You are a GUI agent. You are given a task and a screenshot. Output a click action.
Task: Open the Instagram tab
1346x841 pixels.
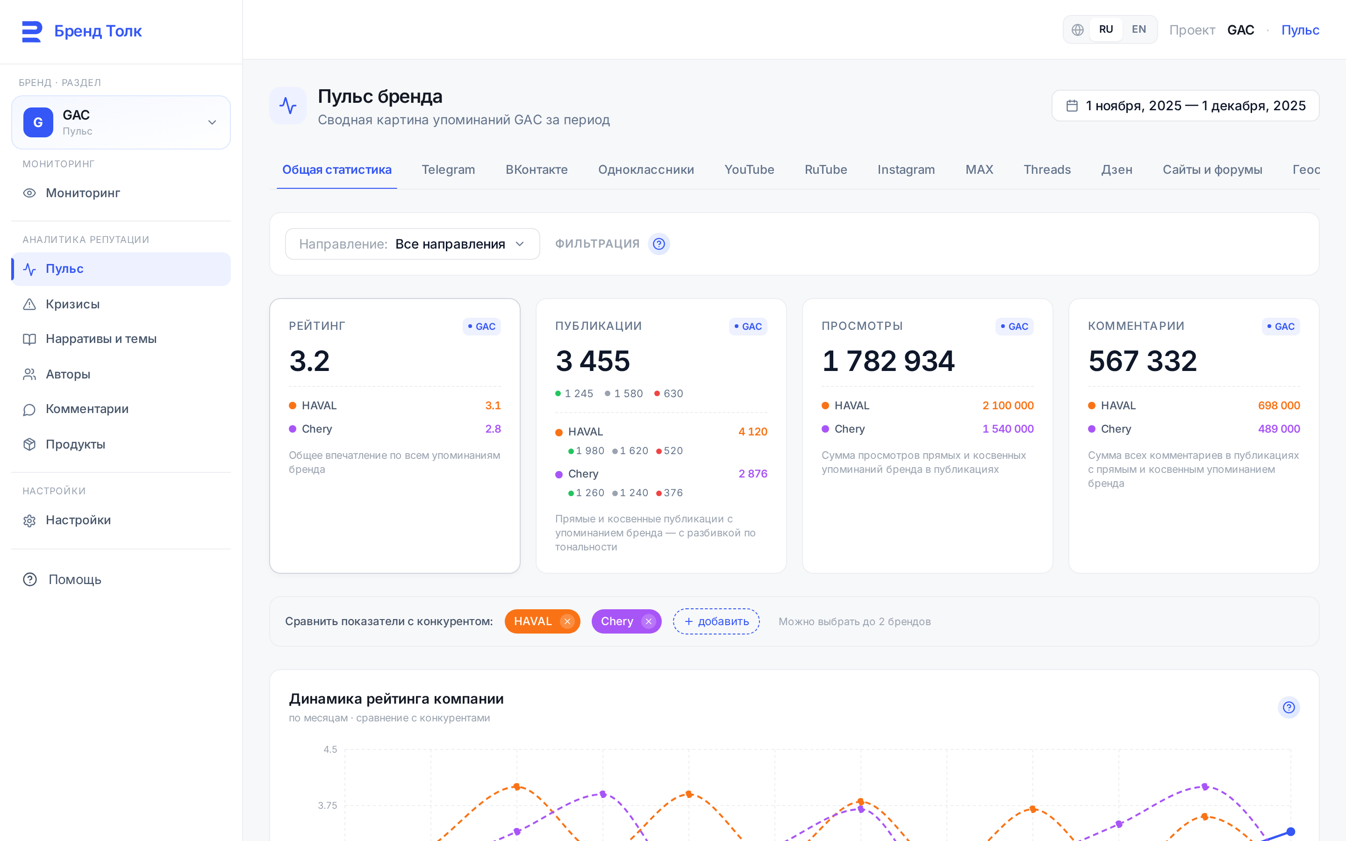click(x=906, y=170)
